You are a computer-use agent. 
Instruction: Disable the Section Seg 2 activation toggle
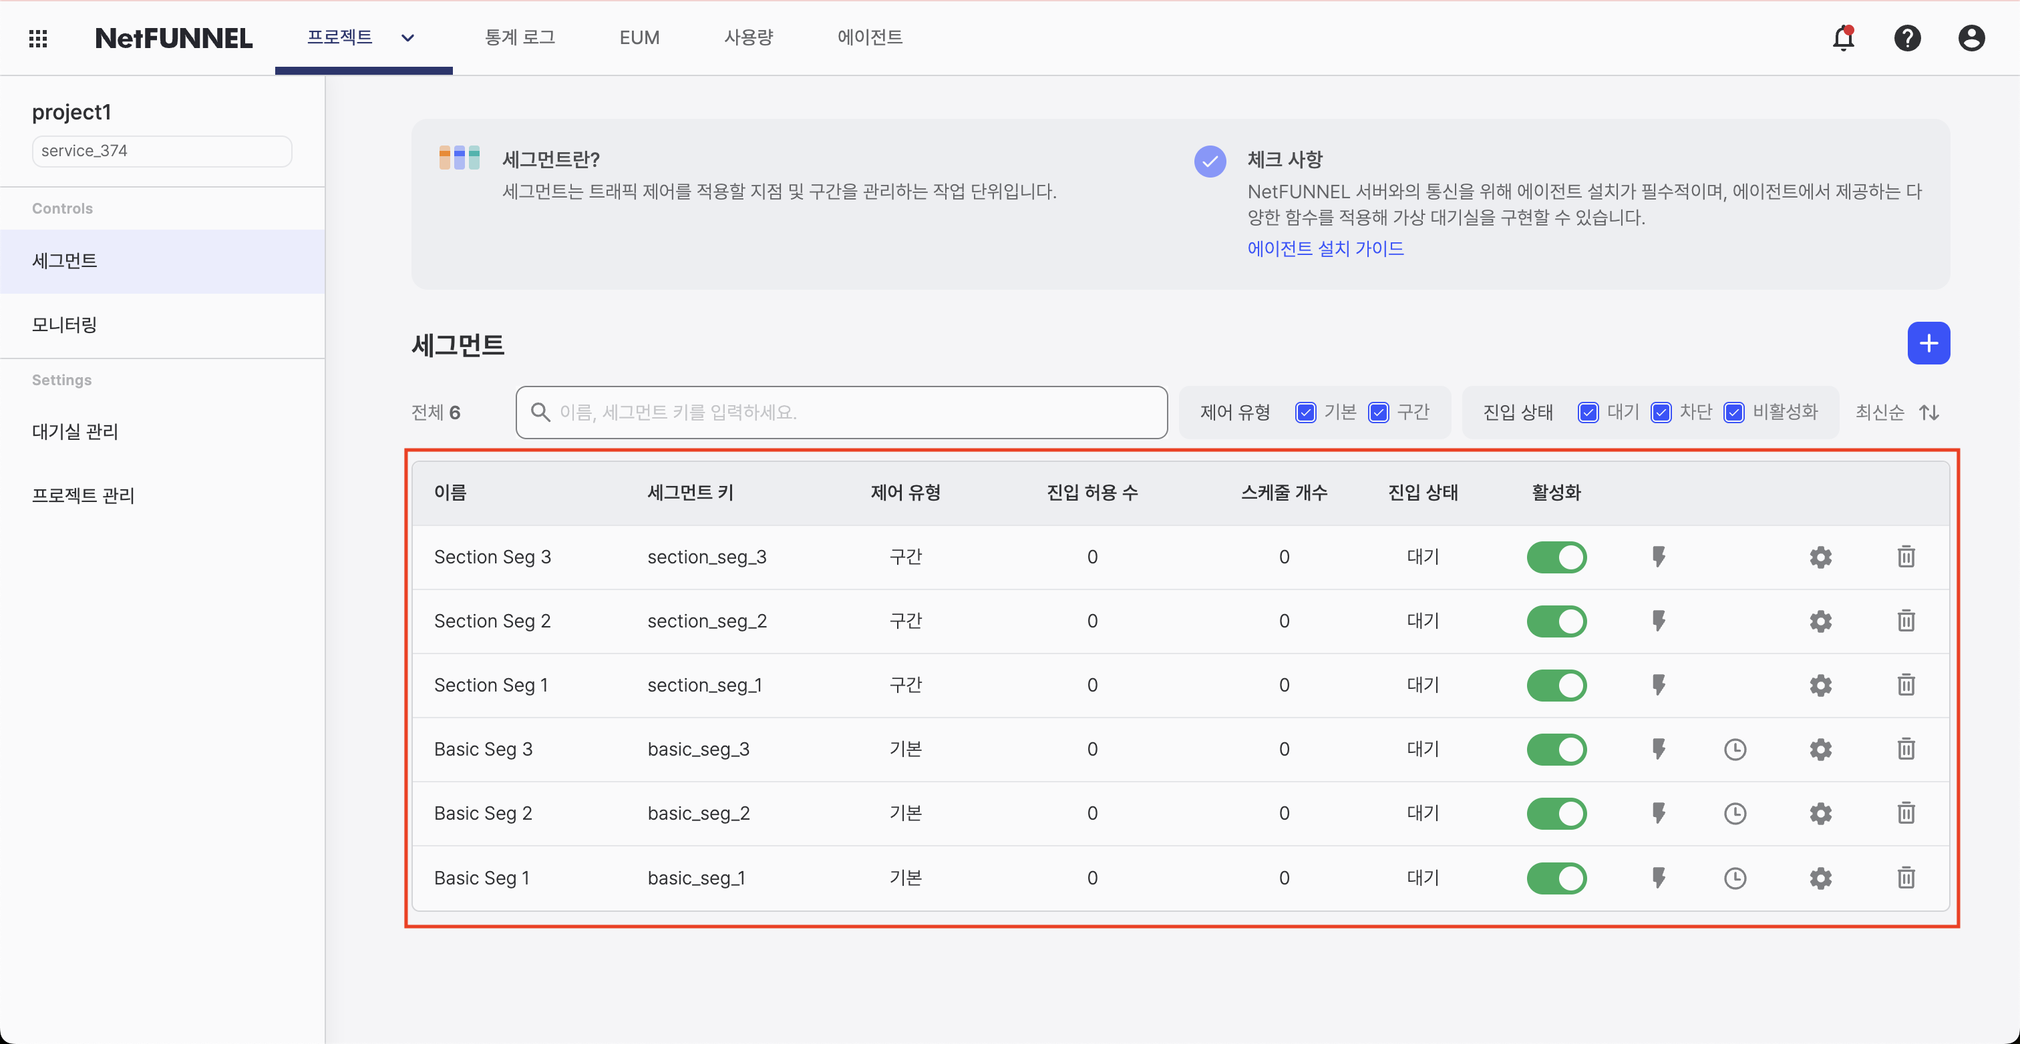pos(1556,621)
